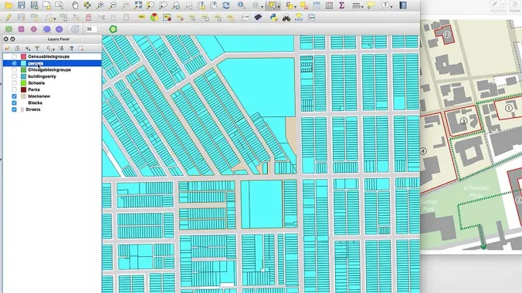Click the Layers Panel filter funnel icon
Image resolution: width=522 pixels, height=293 pixels.
tap(37, 49)
